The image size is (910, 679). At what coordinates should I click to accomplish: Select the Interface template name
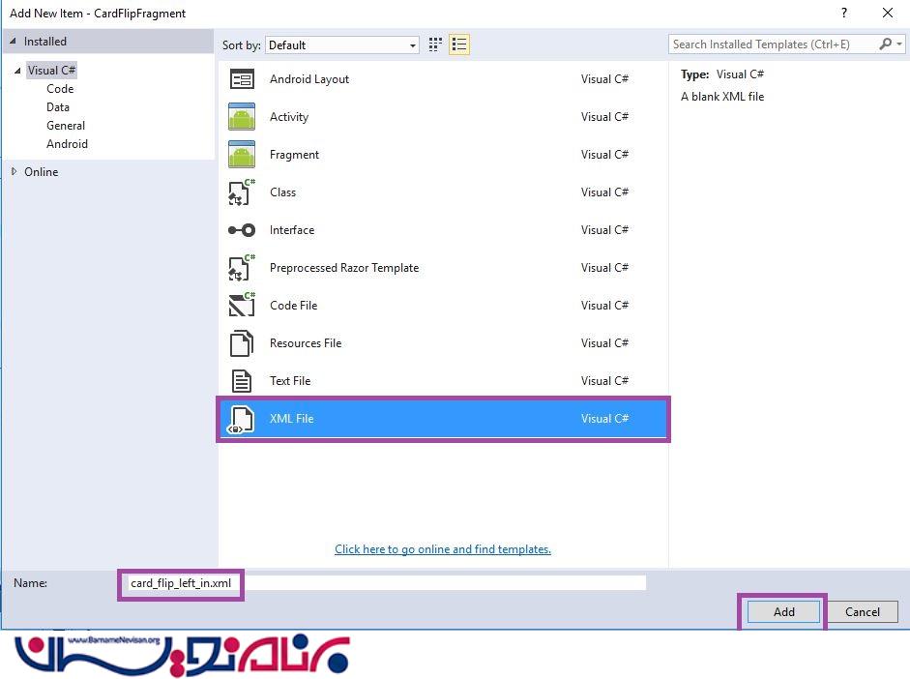(x=292, y=230)
